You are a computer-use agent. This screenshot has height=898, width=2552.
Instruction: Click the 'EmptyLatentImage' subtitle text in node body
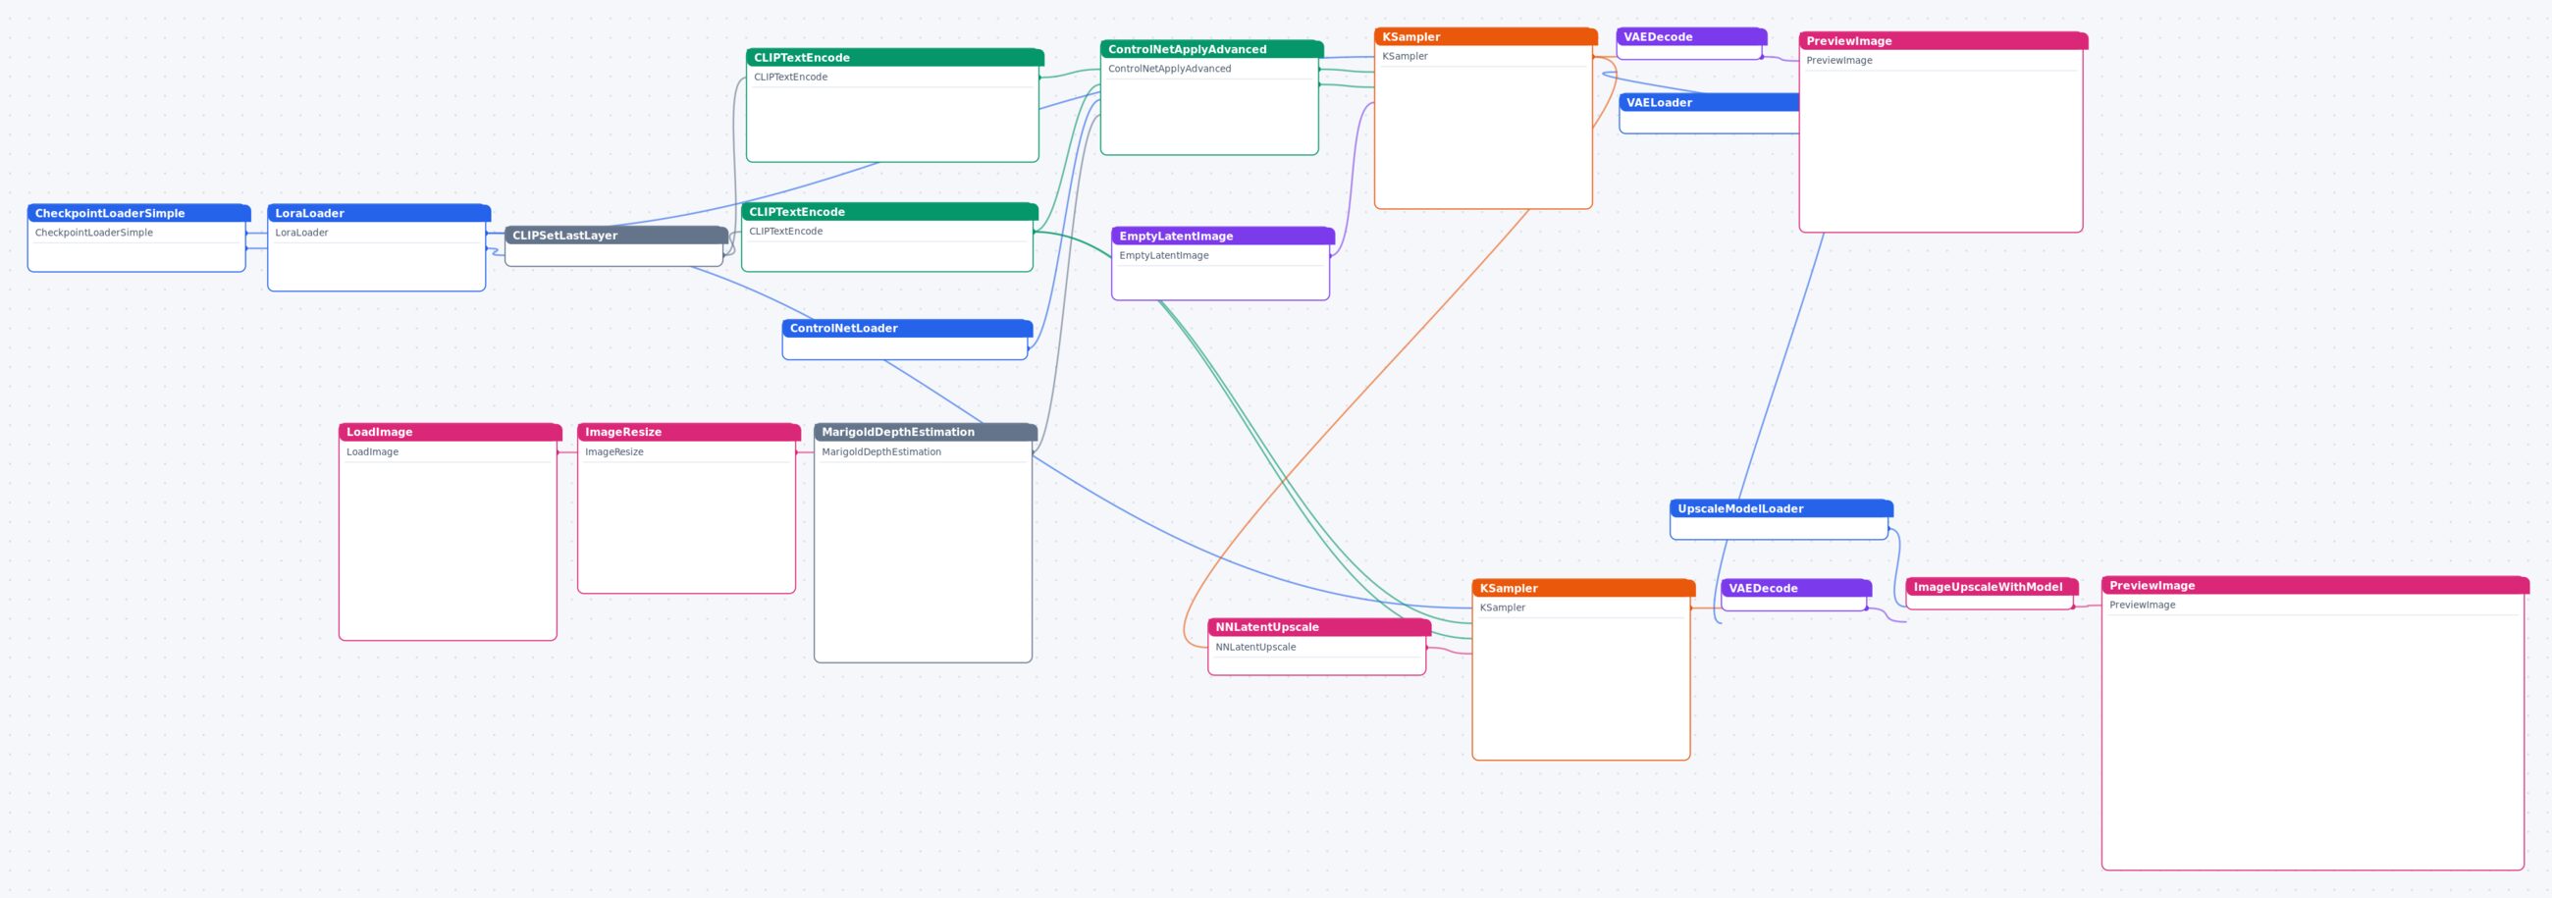(x=1164, y=255)
